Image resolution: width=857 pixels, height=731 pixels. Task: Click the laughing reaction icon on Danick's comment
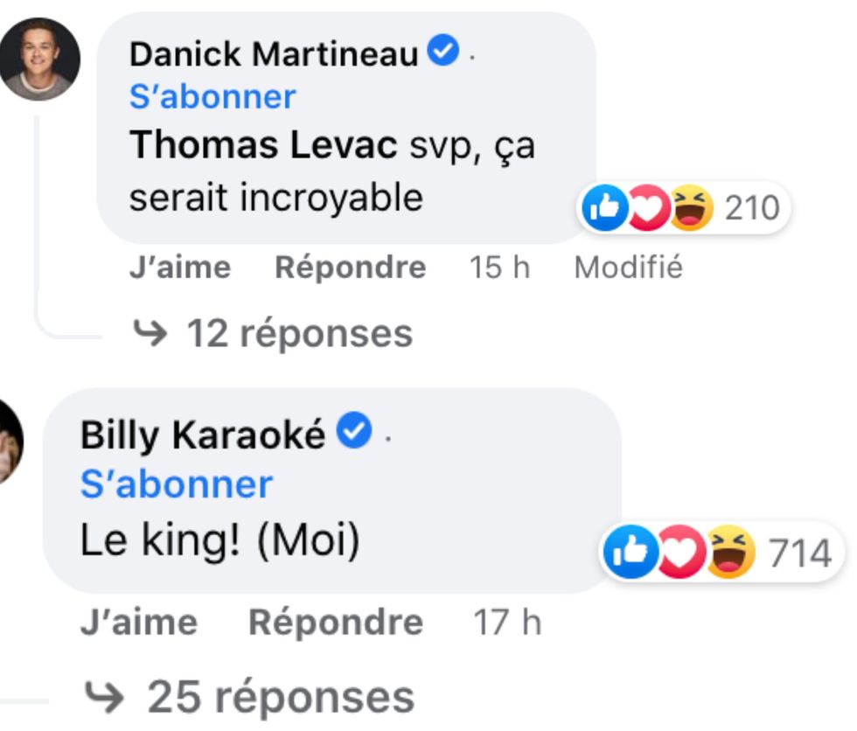point(691,209)
